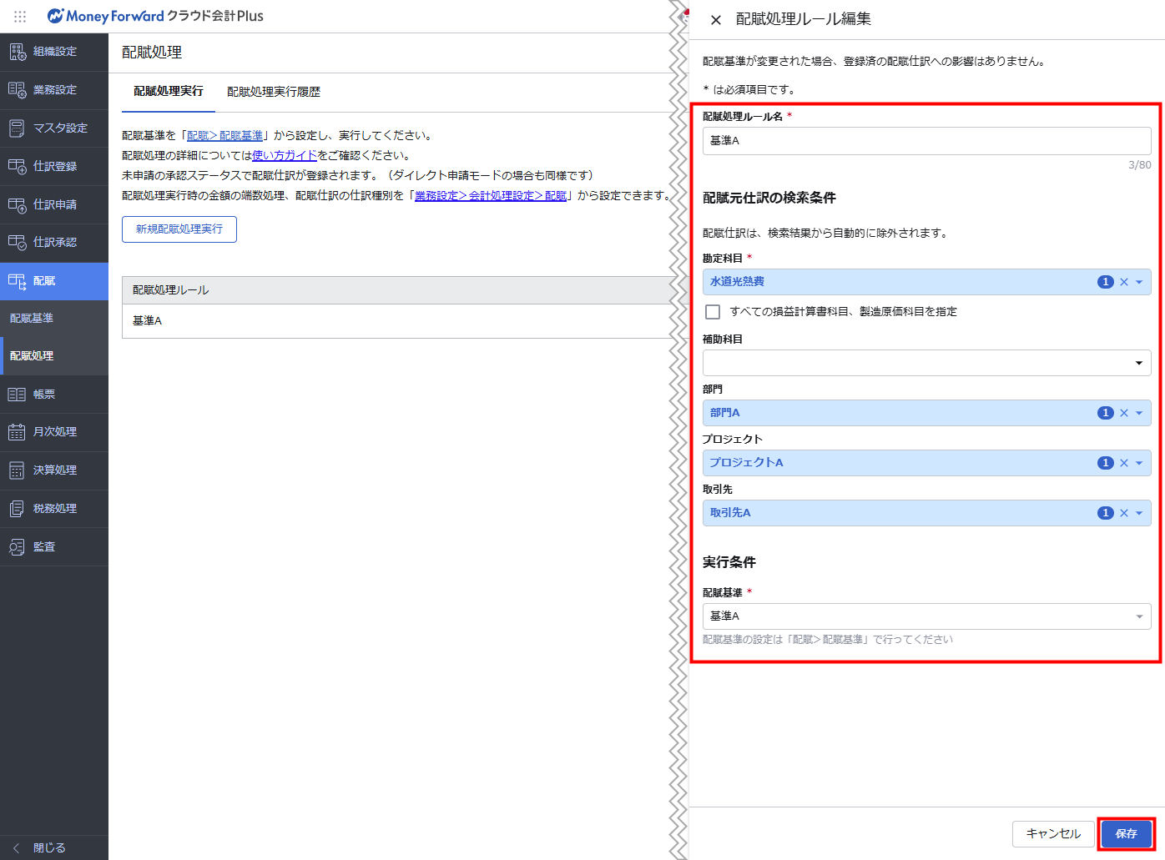This screenshot has height=860, width=1165.
Task: Click the count badge in 部門 field
Action: [1106, 413]
